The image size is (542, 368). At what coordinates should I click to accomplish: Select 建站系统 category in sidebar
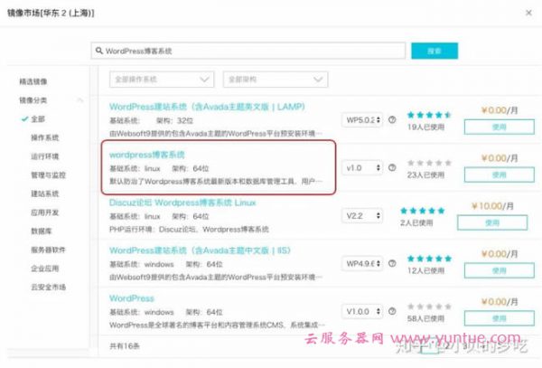44,193
